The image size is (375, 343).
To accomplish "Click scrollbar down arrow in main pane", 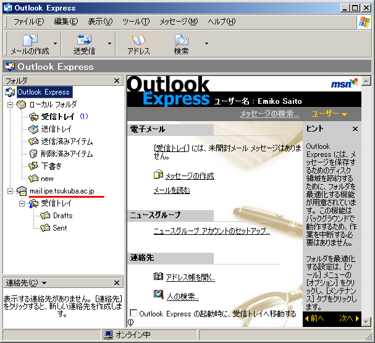I will pos(366,322).
